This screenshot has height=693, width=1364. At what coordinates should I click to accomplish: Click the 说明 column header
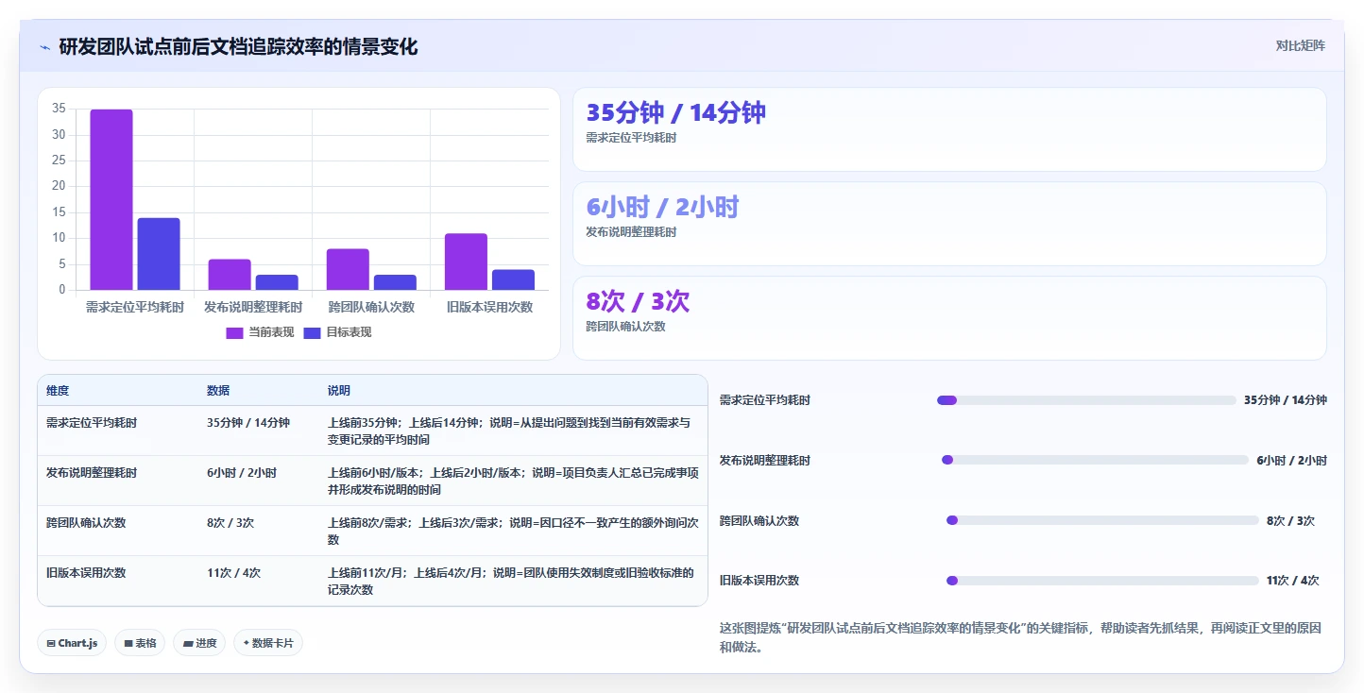click(339, 391)
